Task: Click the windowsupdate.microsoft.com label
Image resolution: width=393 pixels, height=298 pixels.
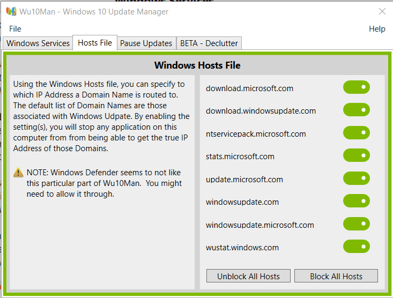Action: click(260, 225)
